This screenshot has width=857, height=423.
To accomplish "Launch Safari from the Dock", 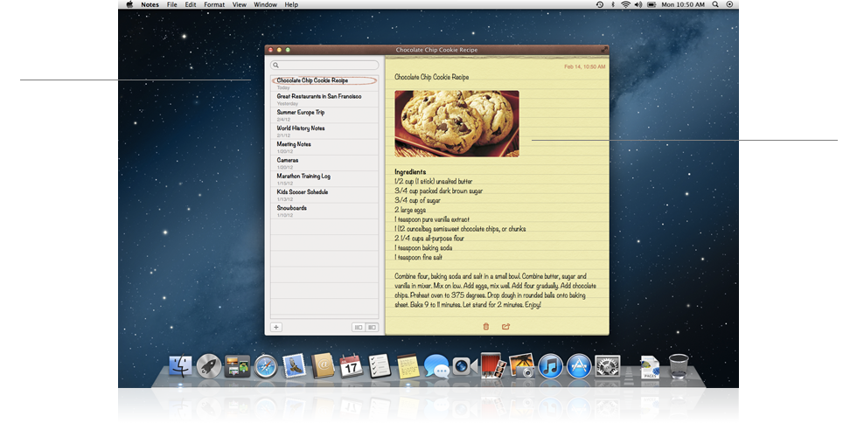I will [x=265, y=366].
